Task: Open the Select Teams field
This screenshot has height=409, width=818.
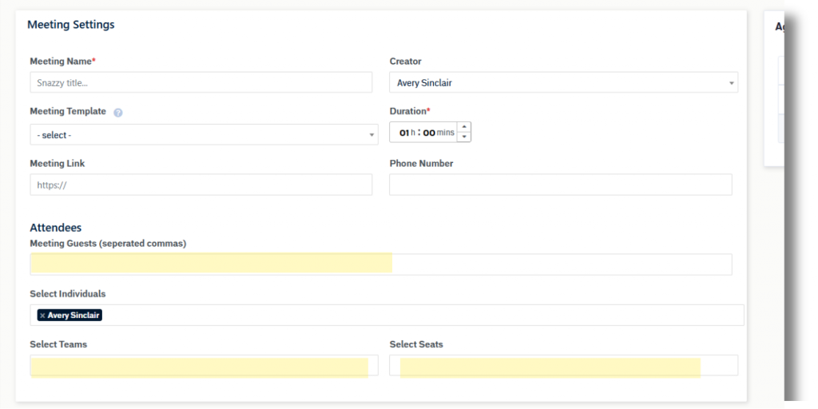Action: coord(204,366)
